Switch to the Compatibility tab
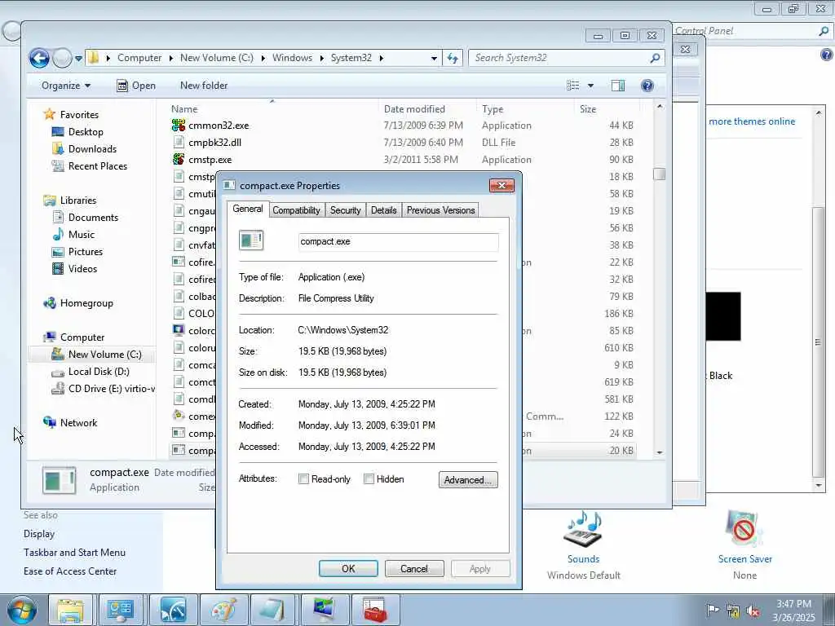 tap(296, 210)
